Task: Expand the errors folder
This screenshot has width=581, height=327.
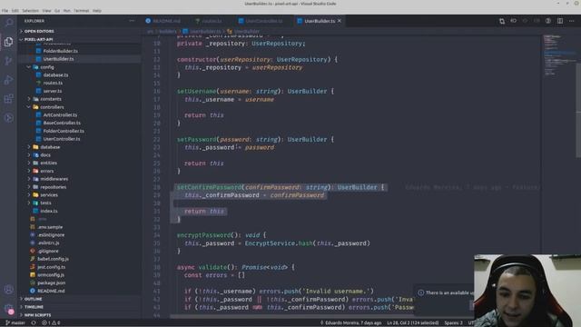Action: point(46,171)
